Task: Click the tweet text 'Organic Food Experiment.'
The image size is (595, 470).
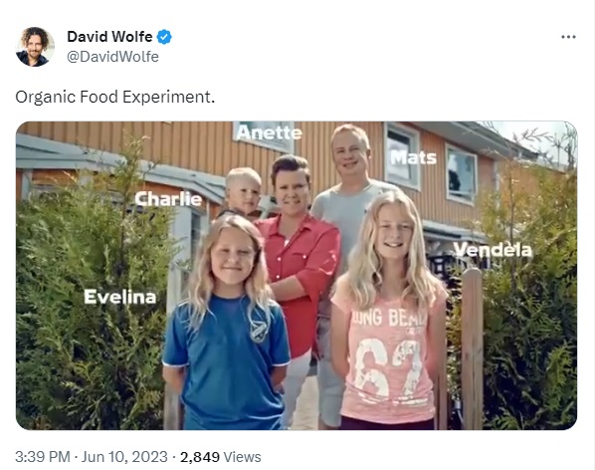Action: (115, 97)
